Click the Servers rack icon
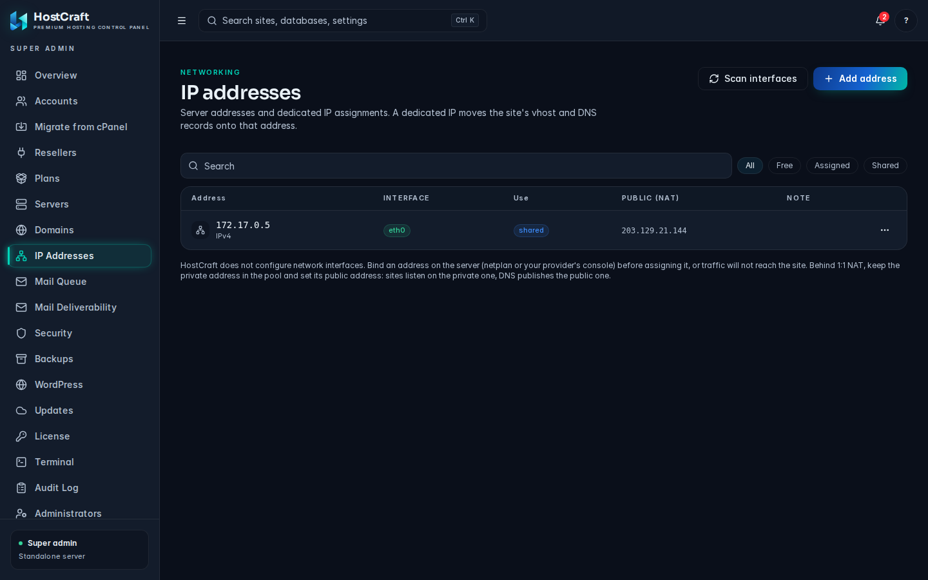 coord(21,204)
